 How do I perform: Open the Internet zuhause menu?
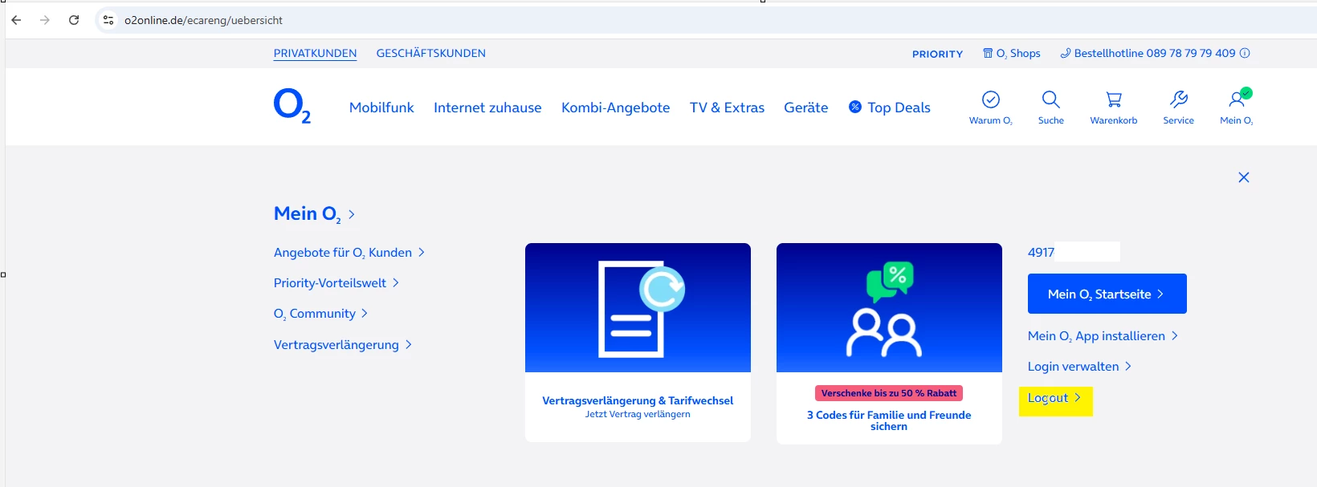[x=487, y=108]
